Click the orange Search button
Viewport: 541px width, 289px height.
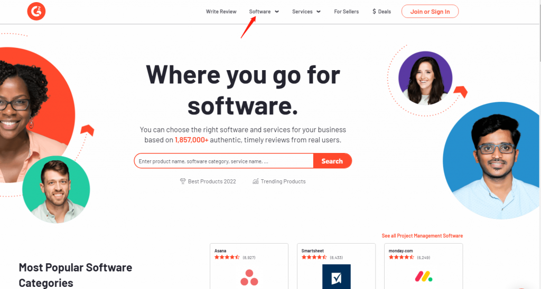pyautogui.click(x=332, y=161)
